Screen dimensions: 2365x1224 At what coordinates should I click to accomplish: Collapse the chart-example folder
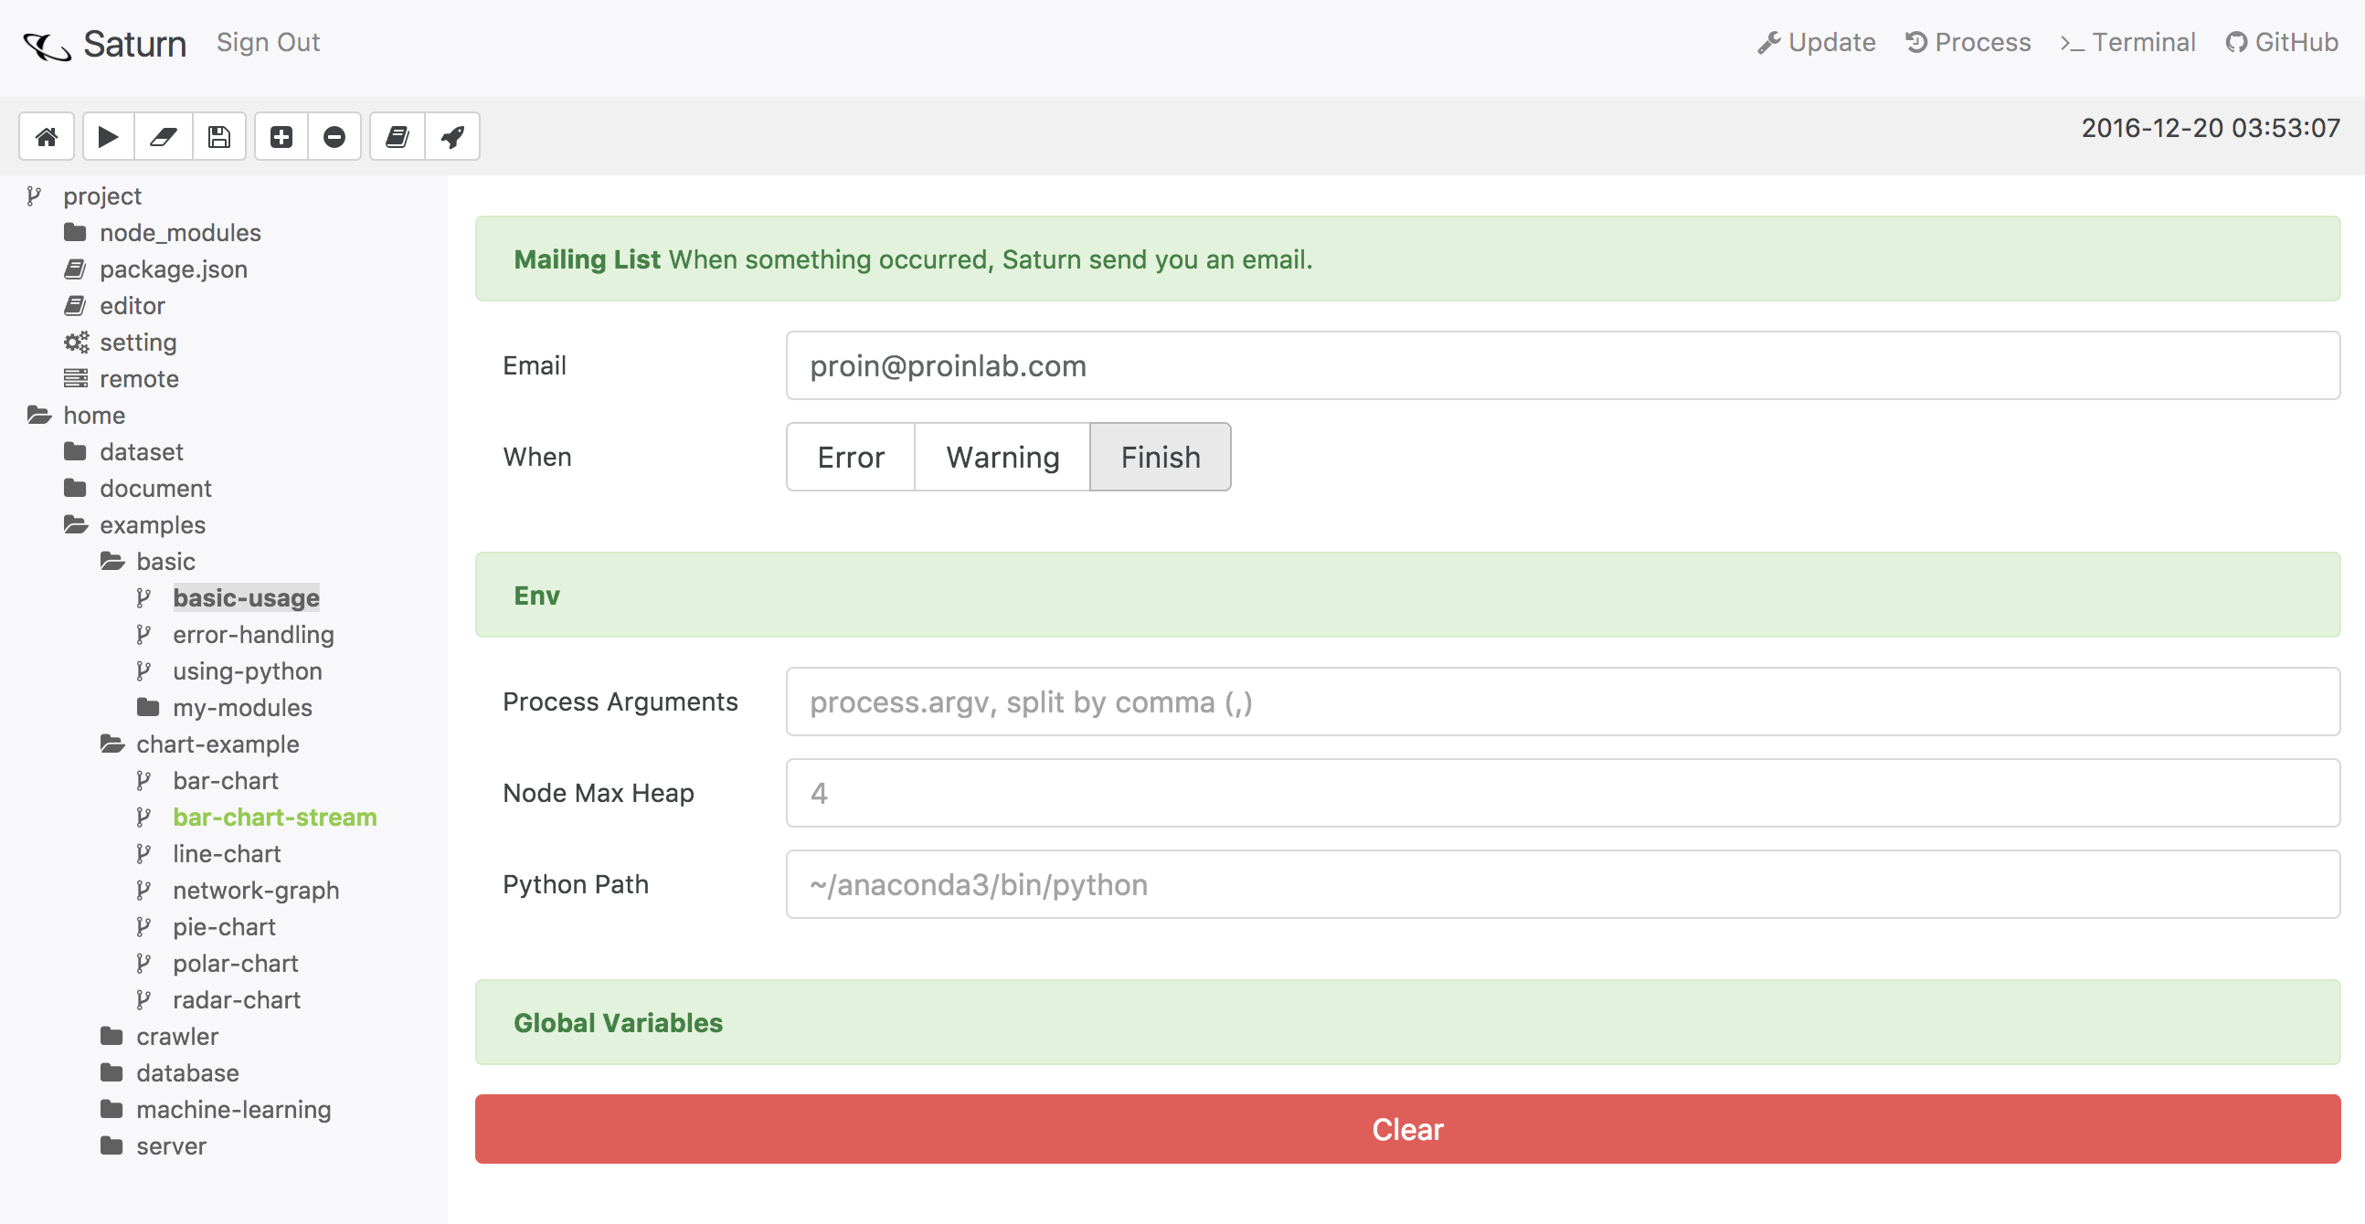coord(217,744)
